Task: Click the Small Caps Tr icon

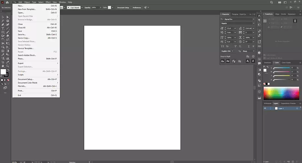Action: (x=227, y=46)
